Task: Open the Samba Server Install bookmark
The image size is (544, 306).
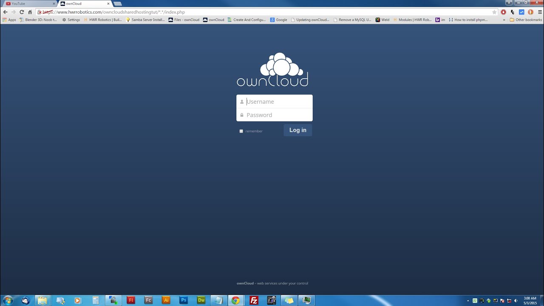Action: click(145, 20)
